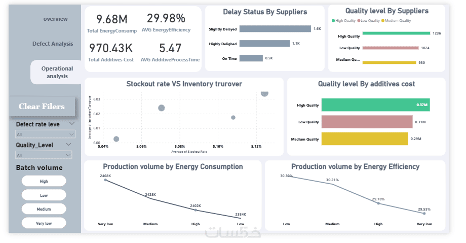Open the overview page
The image size is (466, 243).
click(x=55, y=19)
